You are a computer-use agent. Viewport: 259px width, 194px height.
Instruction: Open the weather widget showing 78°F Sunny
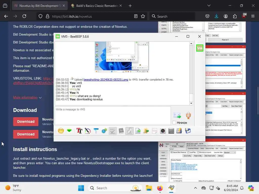coord(13,188)
